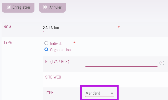Image resolution: width=168 pixels, height=100 pixels.
Task: Focus the NOM field containing SAJ Arlon
Action: (x=79, y=28)
